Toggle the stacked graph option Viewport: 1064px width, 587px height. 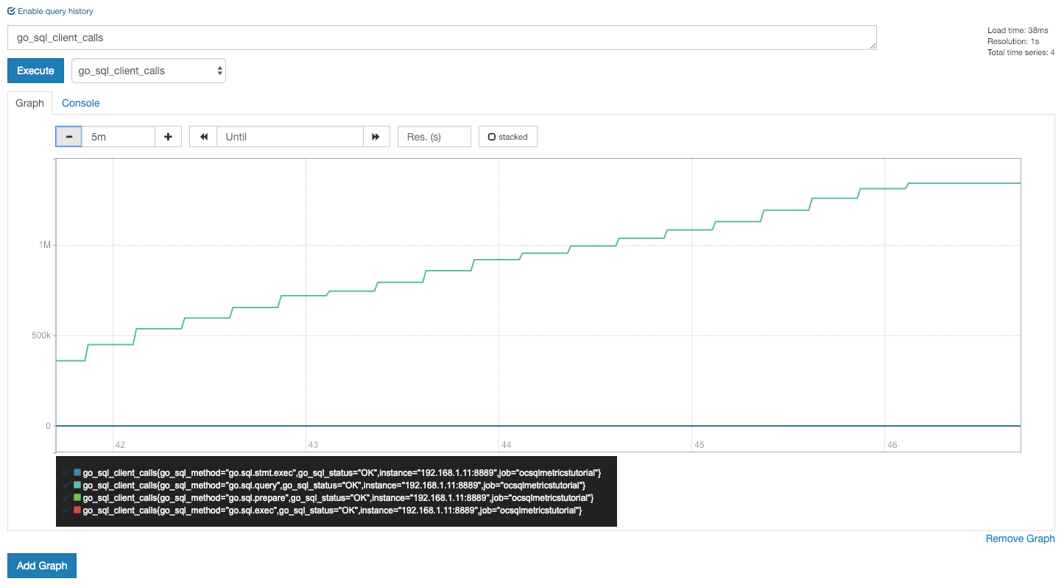[508, 137]
